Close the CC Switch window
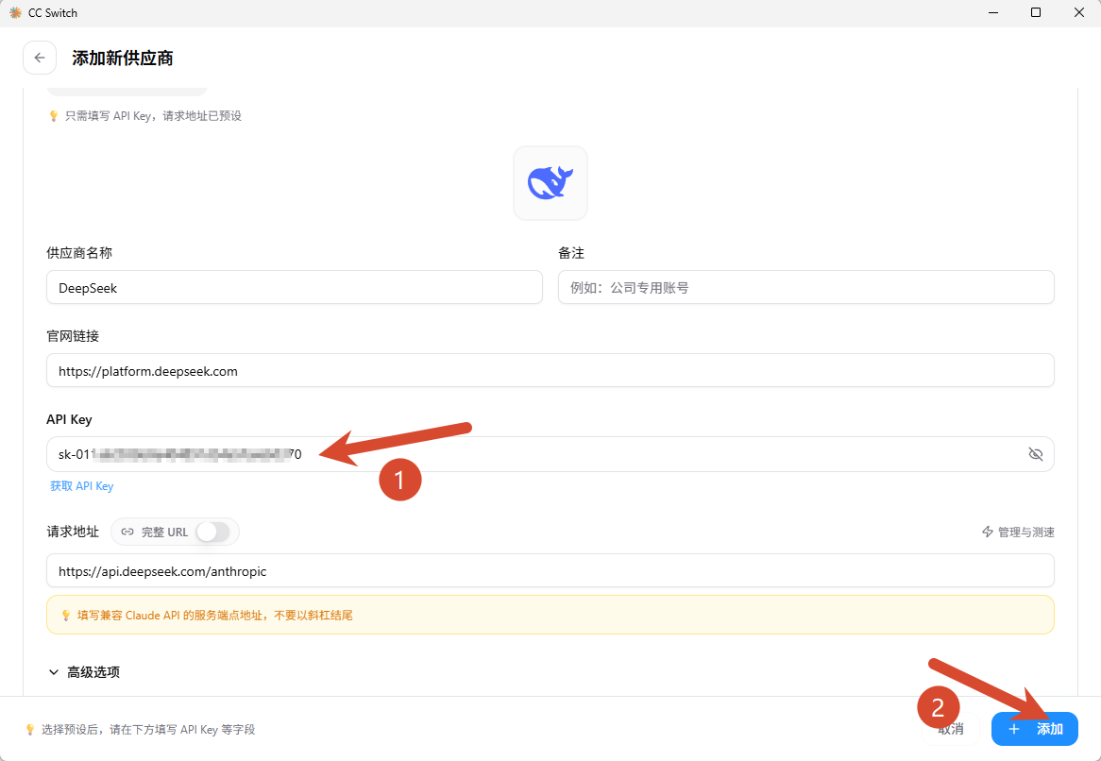 tap(1079, 12)
